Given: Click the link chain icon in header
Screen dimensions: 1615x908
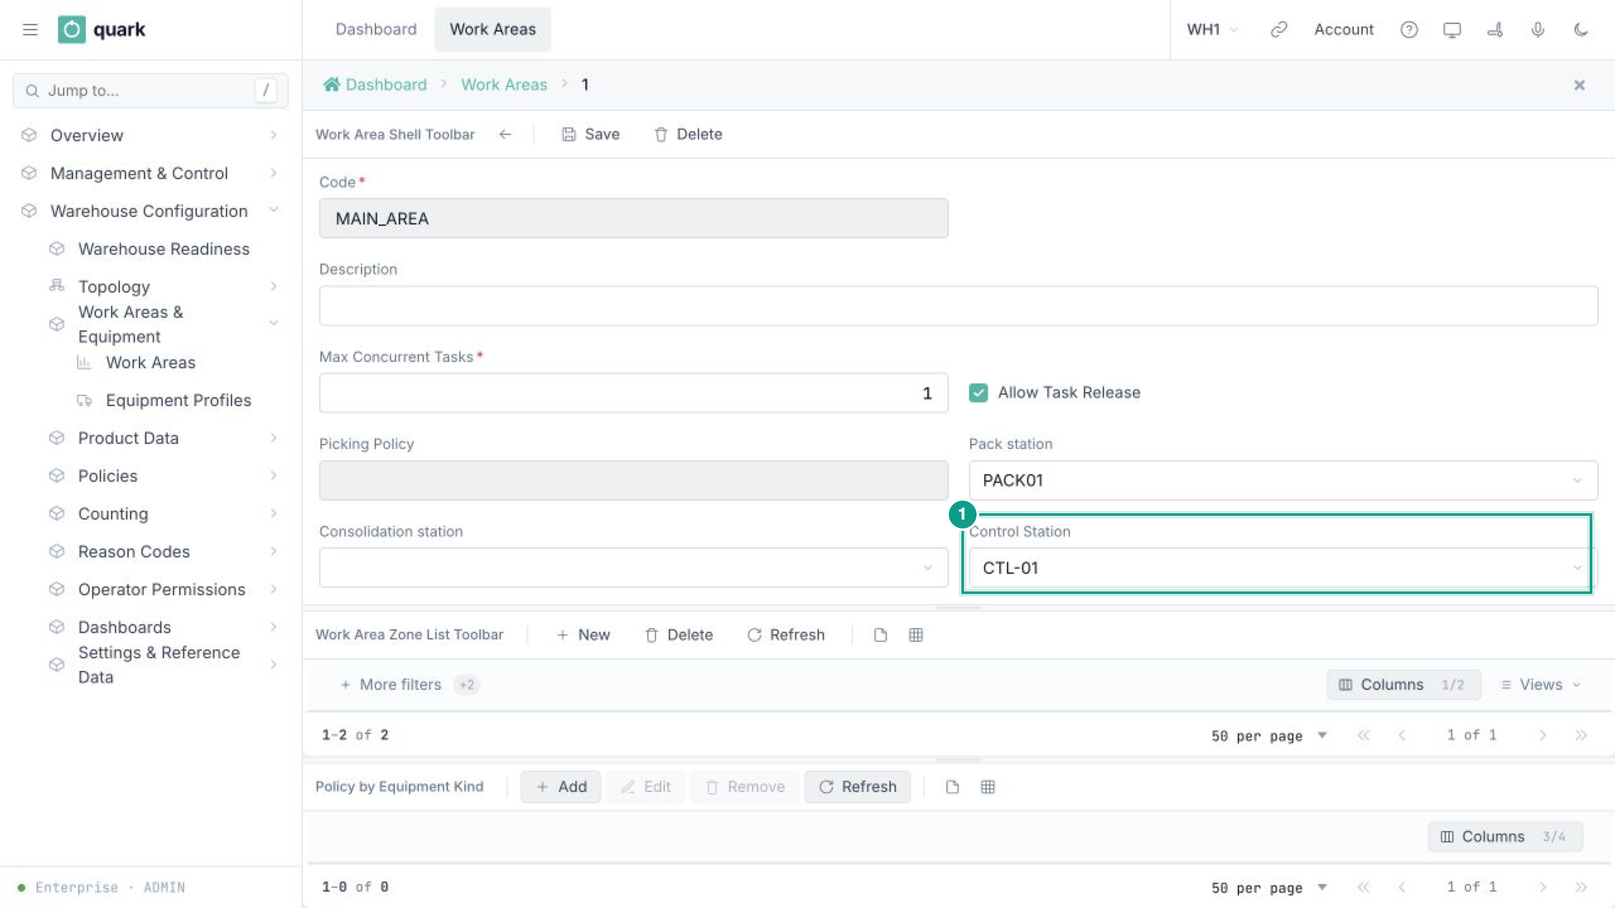Looking at the screenshot, I should (1278, 30).
